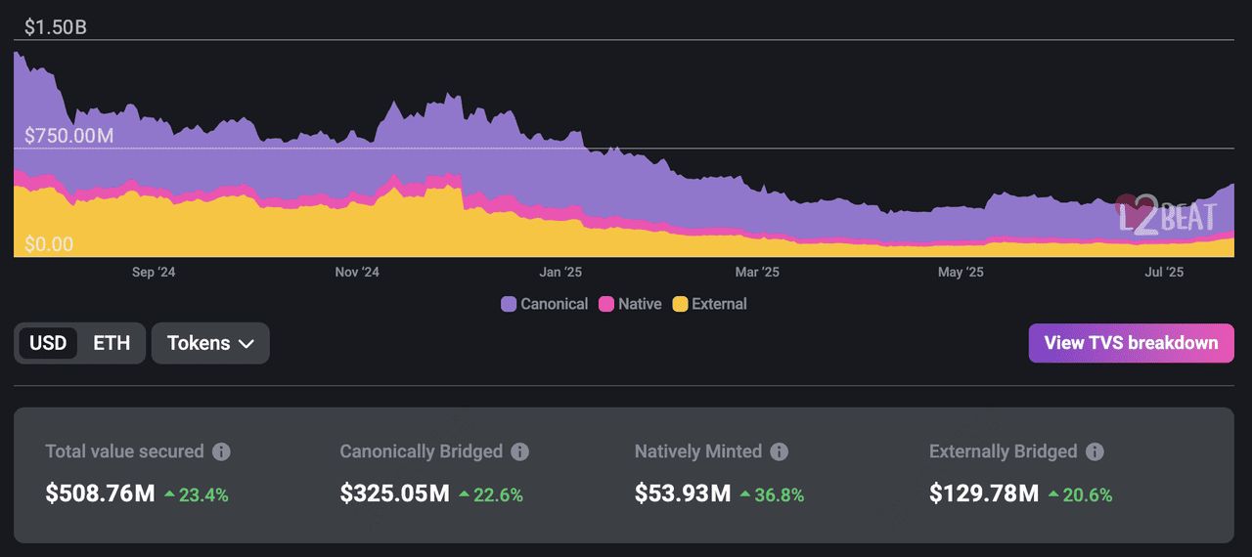Open the Tokens dropdown
Screen dimensions: 1252x557
tap(209, 343)
